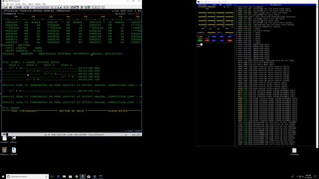Open the Help menu in the TN3270 window
319x179 pixels.
tap(44, 4)
